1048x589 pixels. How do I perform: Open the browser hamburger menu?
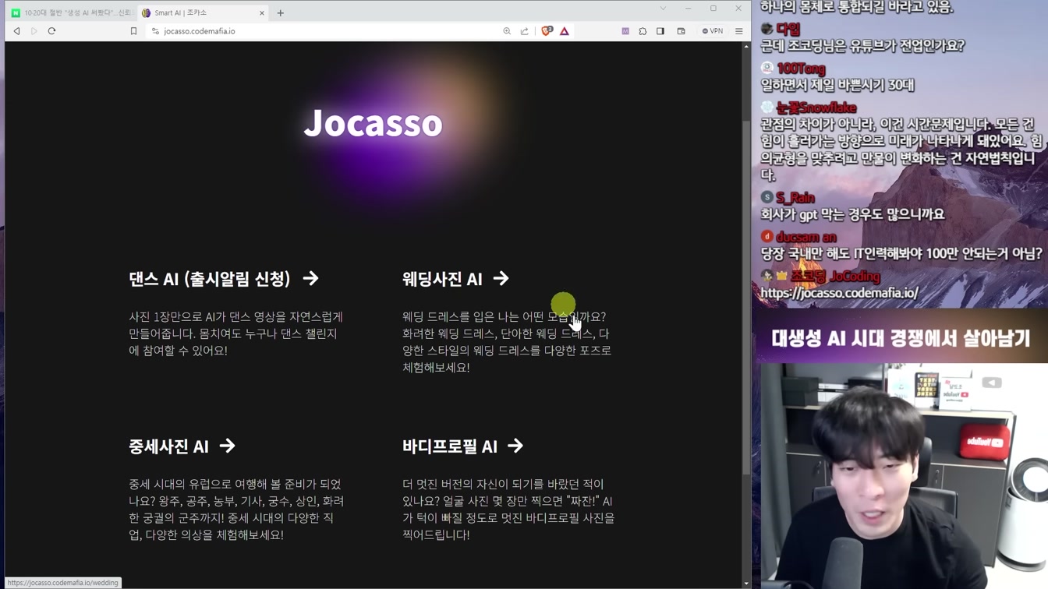[739, 31]
